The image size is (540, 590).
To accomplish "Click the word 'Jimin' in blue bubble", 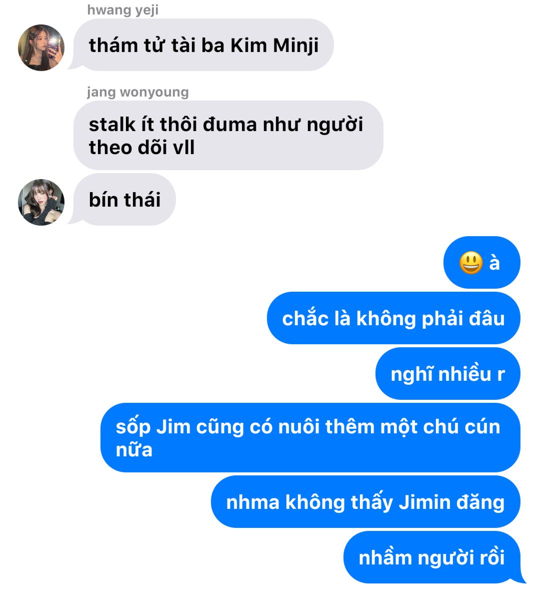I will coord(424,502).
